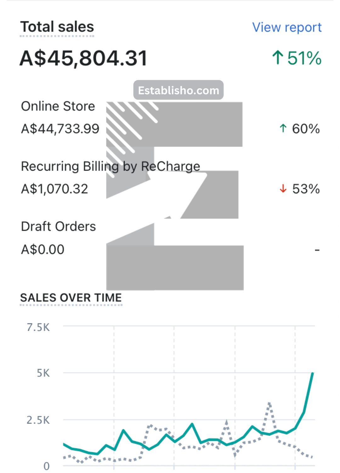This screenshot has width=340, height=473.
Task: Click the Establisho.com watermark badge
Action: pyautogui.click(x=178, y=90)
